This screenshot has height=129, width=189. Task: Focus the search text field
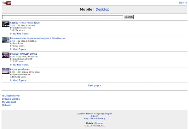coord(62,17)
